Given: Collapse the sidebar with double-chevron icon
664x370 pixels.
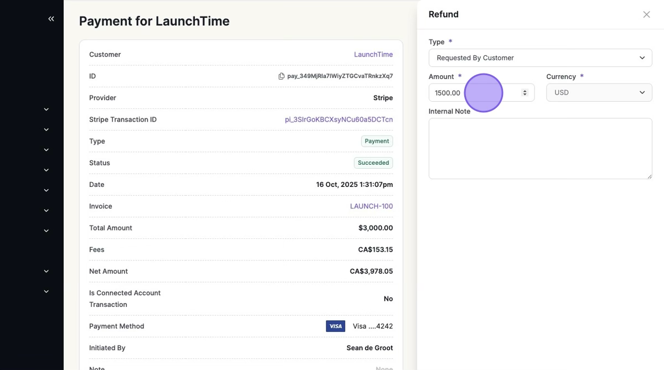Looking at the screenshot, I should pos(51,19).
